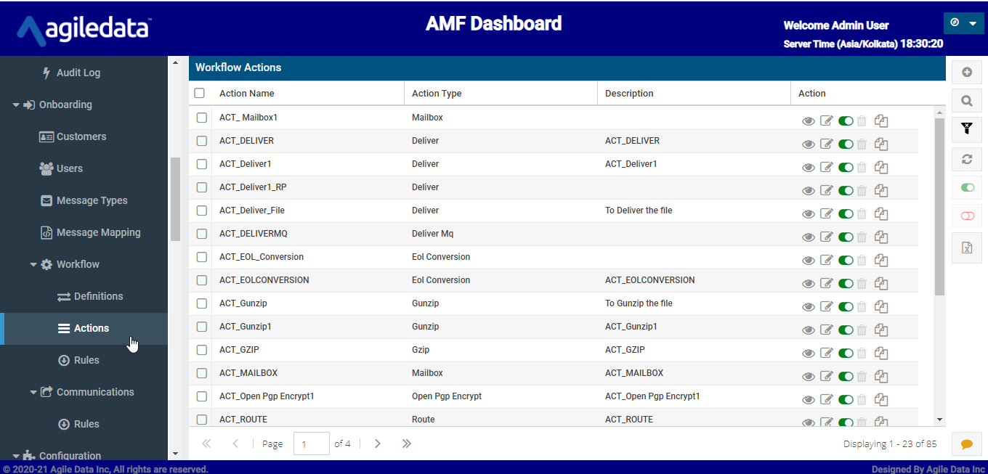This screenshot has height=474, width=988.
Task: Click the page number input field
Action: coord(311,444)
